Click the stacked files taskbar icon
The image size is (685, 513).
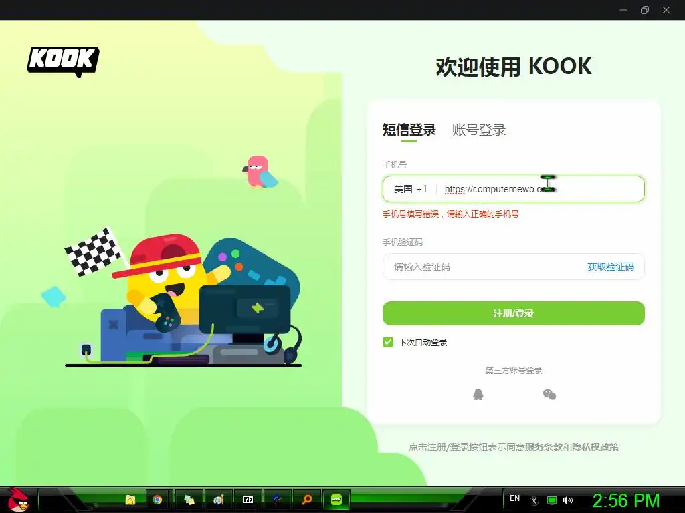click(x=189, y=500)
